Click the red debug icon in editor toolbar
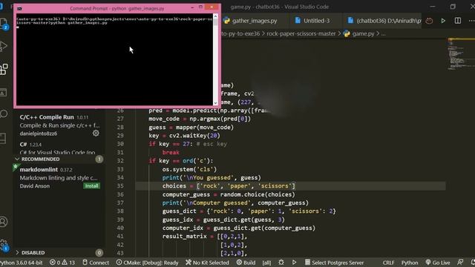The image size is (475, 267). pos(429,21)
